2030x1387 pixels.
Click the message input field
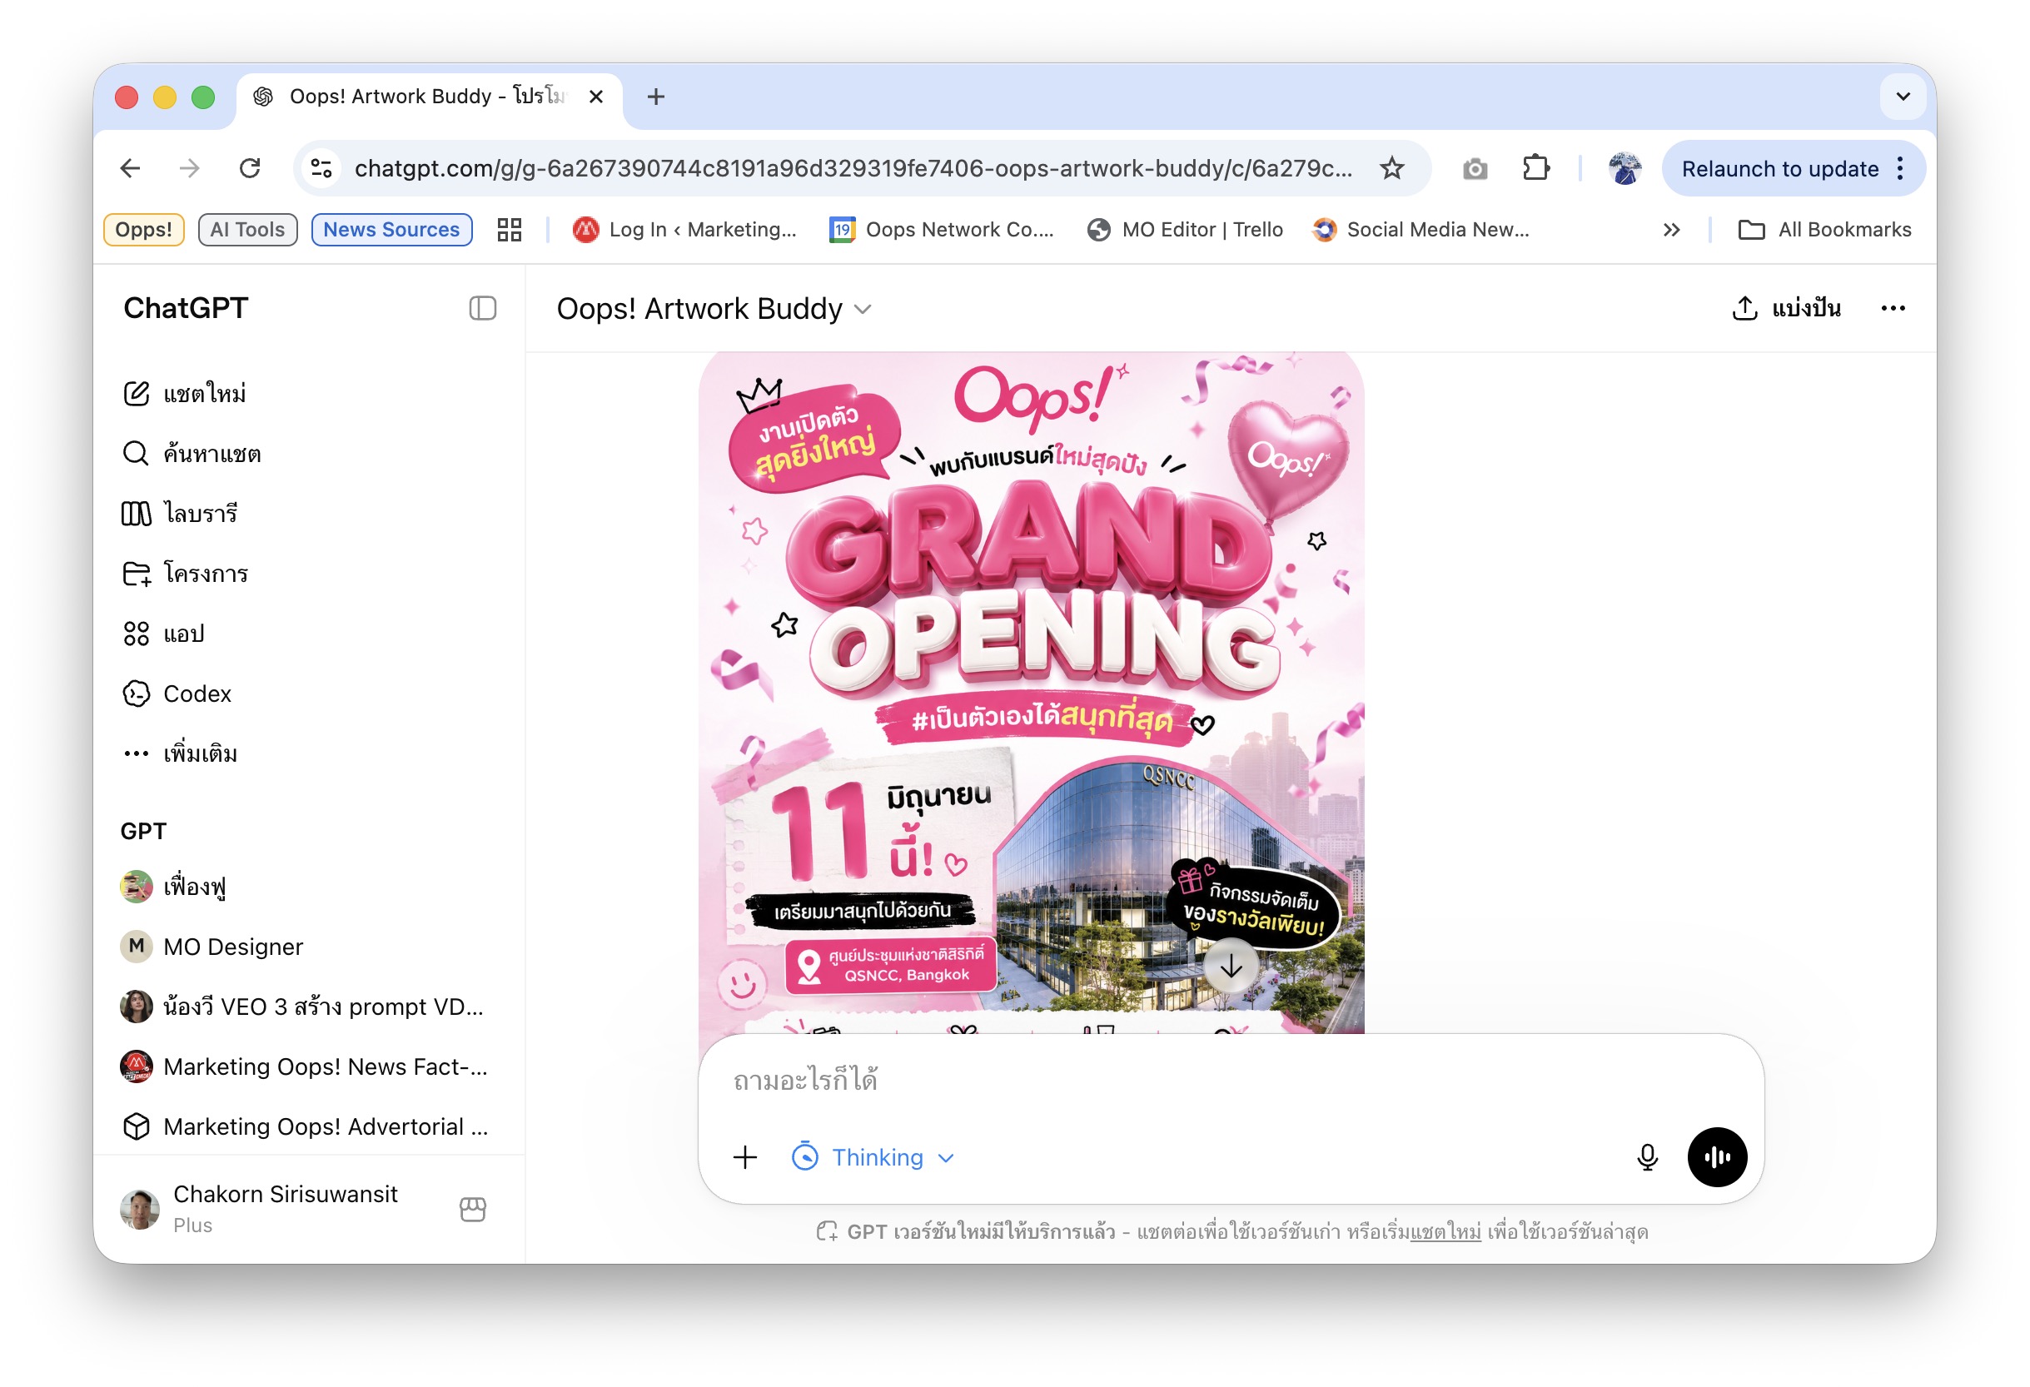click(x=1230, y=1081)
